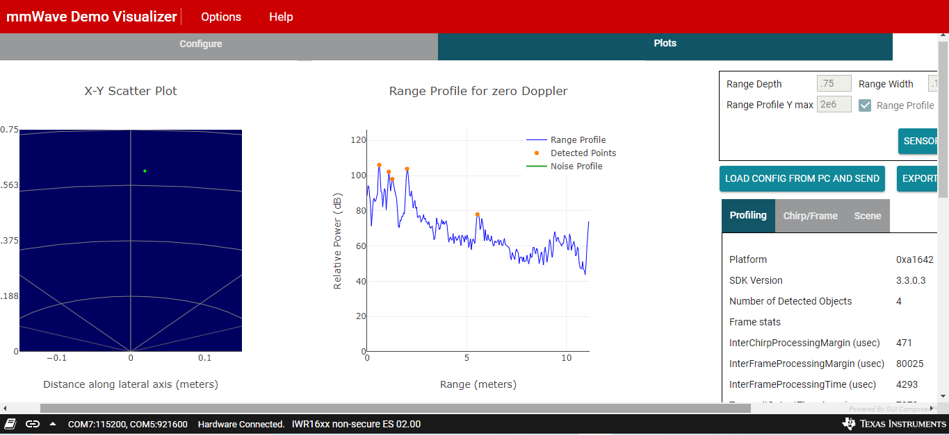Click InterChirpProcessingMargin value 471

(x=904, y=343)
